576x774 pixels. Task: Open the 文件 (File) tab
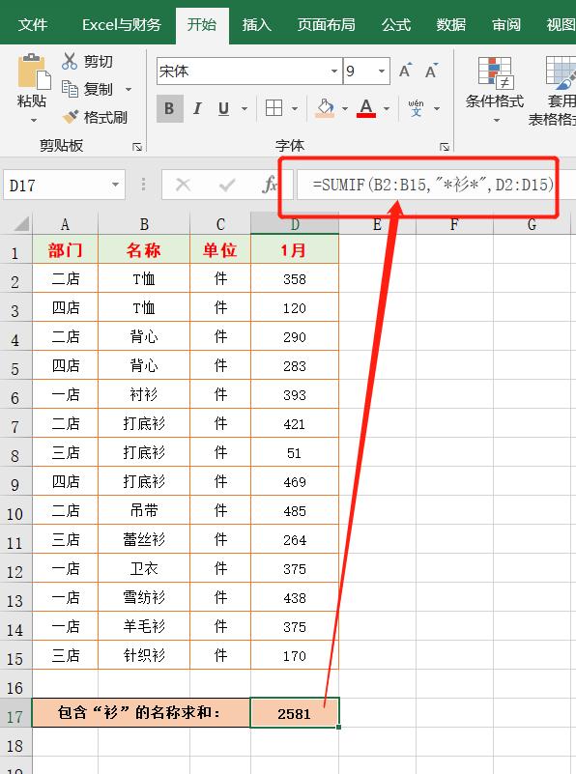click(33, 24)
